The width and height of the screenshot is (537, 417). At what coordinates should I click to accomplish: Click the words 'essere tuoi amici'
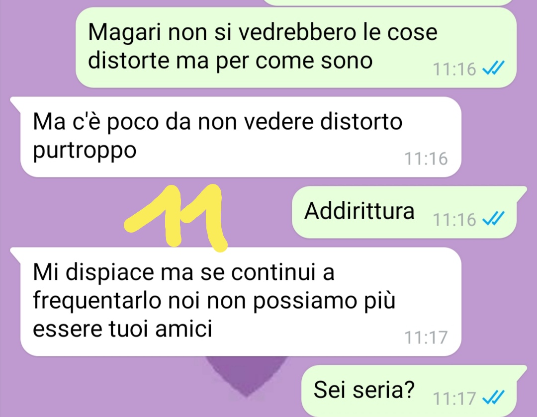click(122, 329)
